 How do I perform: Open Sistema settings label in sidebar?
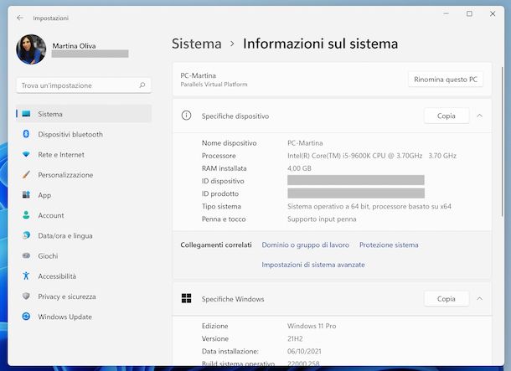click(x=50, y=114)
